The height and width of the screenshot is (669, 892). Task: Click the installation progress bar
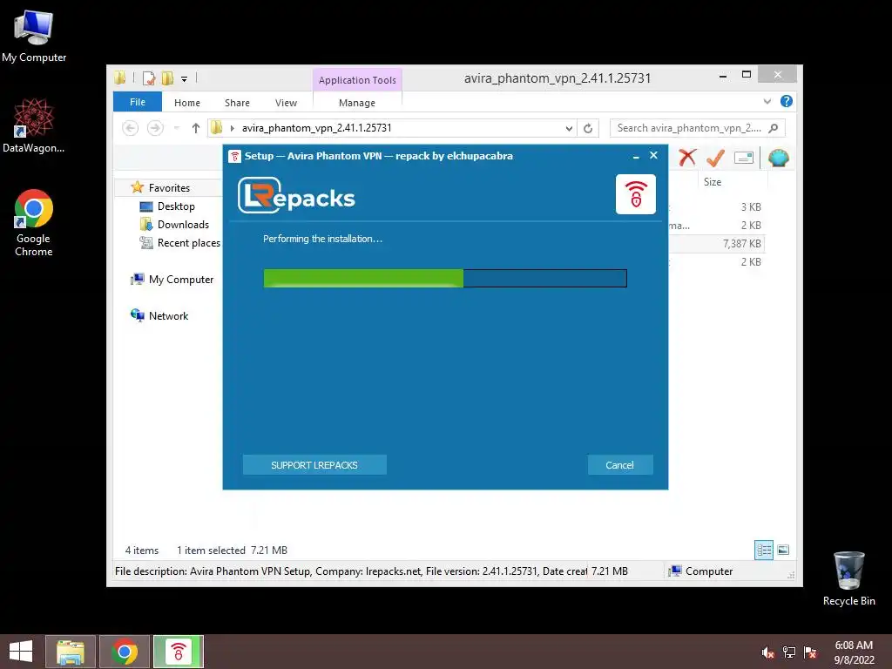pos(445,278)
